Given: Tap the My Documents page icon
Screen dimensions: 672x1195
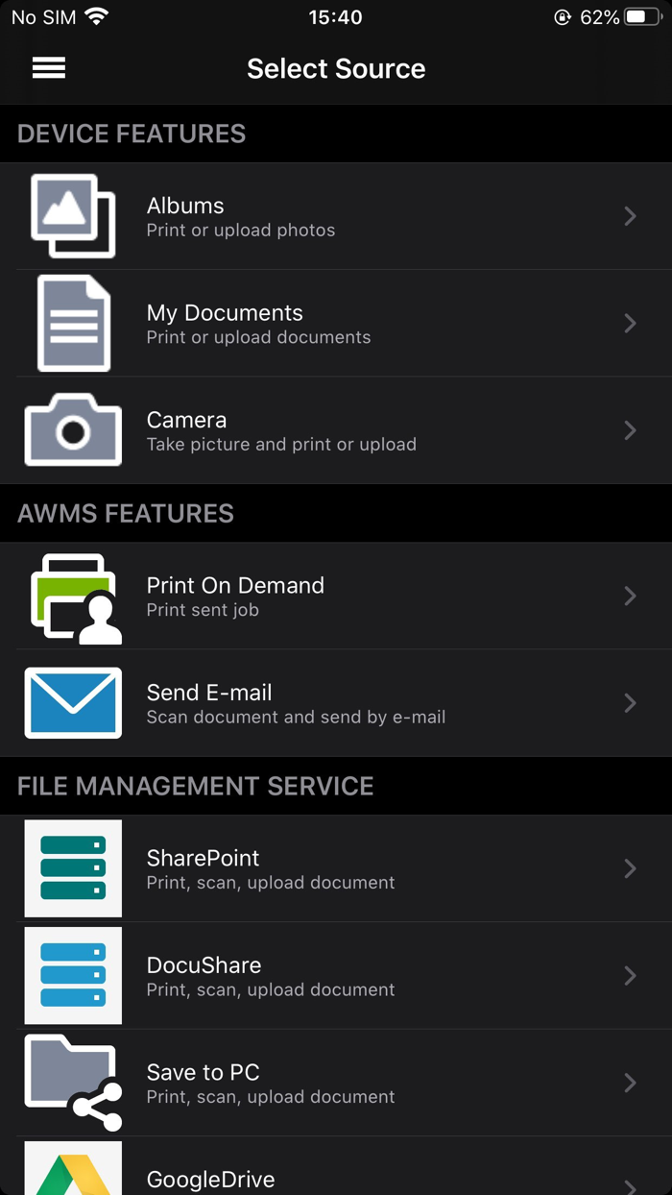Looking at the screenshot, I should (x=73, y=323).
